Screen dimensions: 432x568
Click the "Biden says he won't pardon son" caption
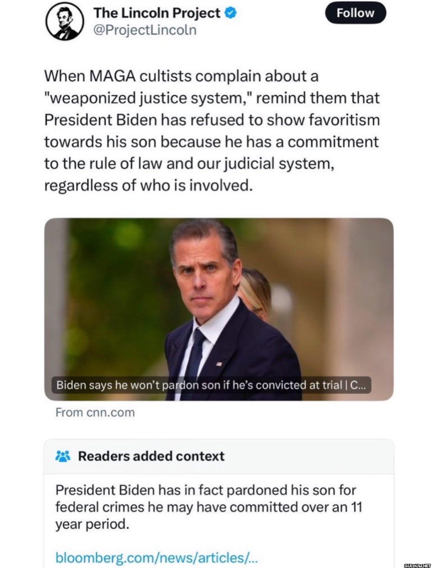pyautogui.click(x=211, y=385)
